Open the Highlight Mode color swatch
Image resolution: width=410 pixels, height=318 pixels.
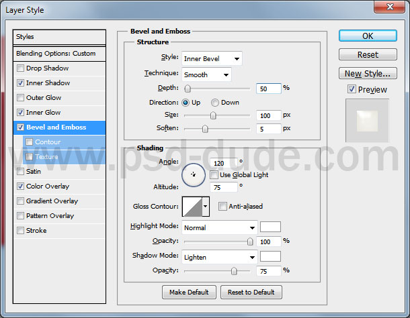270,227
